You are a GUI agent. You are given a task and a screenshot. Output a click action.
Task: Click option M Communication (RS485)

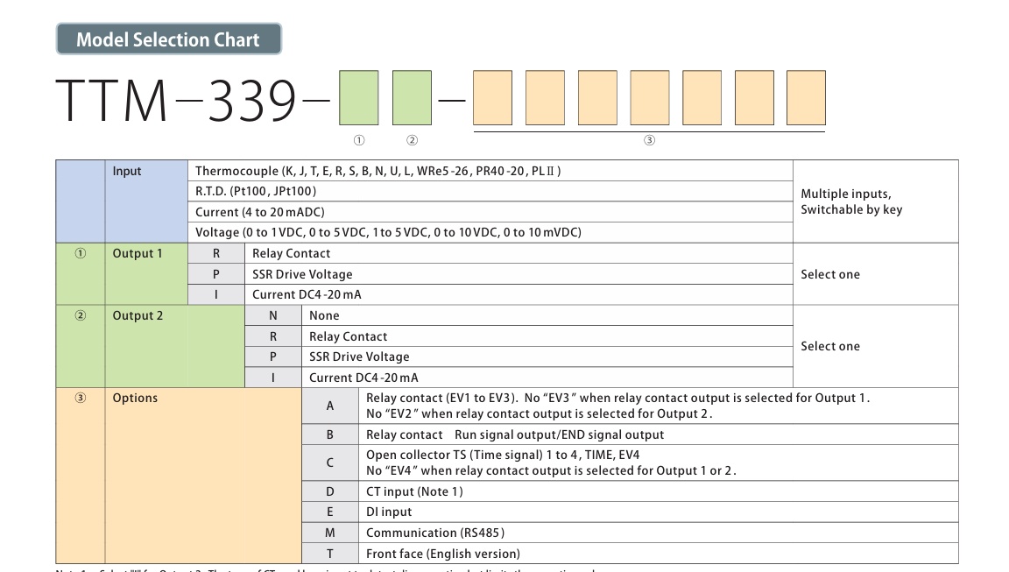pyautogui.click(x=435, y=533)
